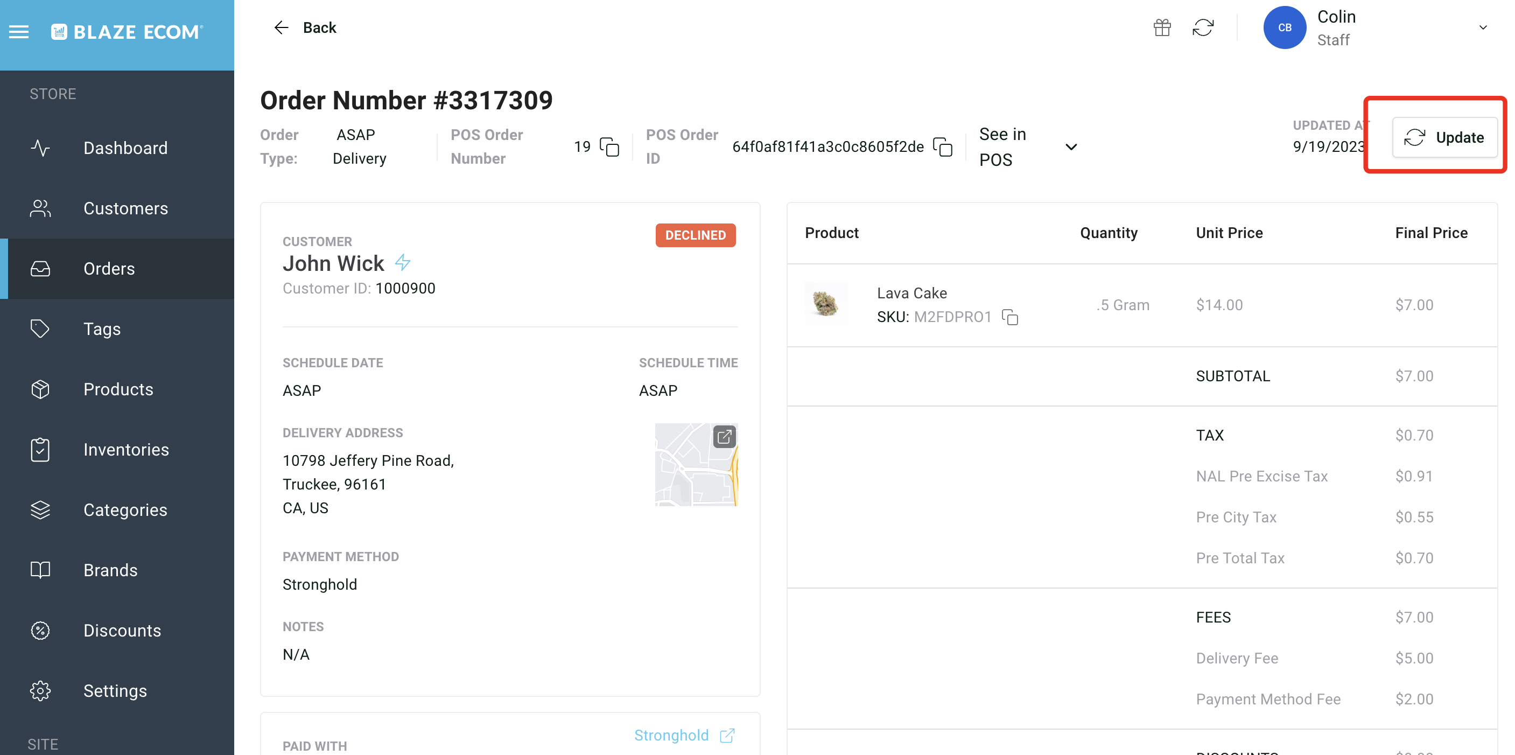
Task: Expand the See in POS dropdown
Action: [1071, 147]
